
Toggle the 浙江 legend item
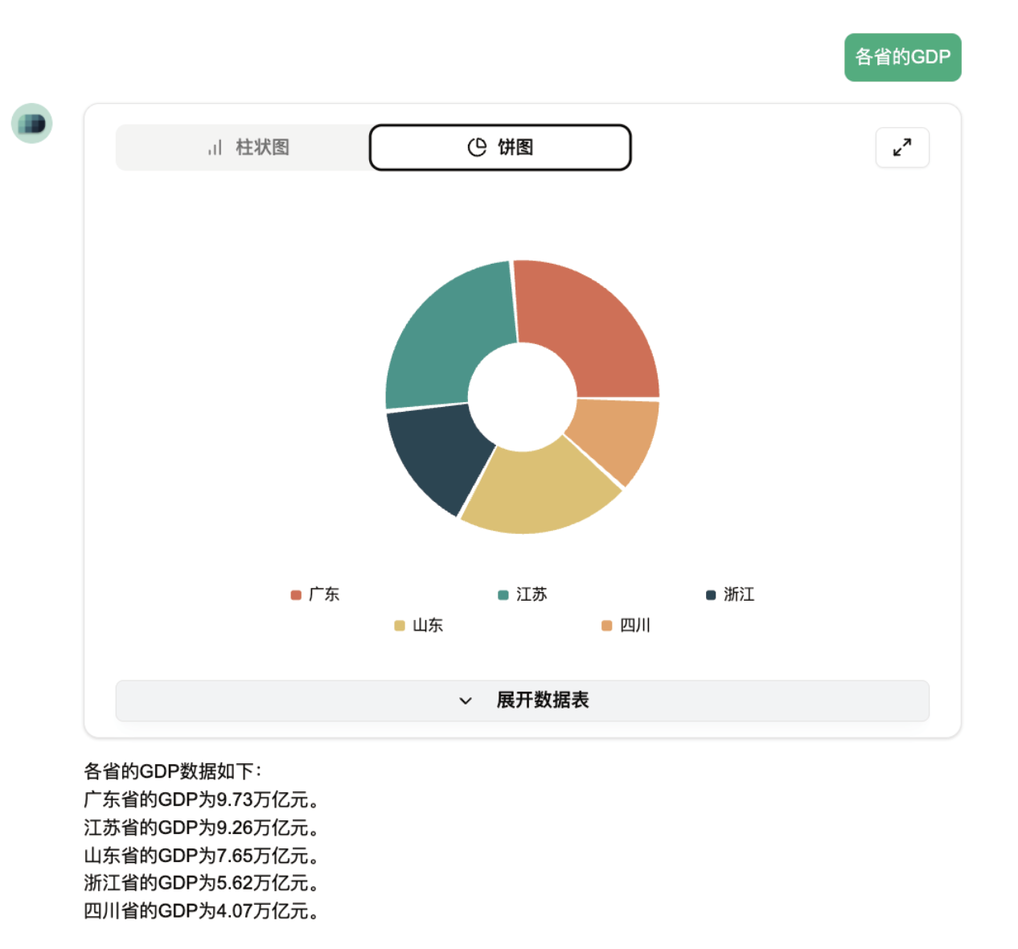pyautogui.click(x=730, y=594)
